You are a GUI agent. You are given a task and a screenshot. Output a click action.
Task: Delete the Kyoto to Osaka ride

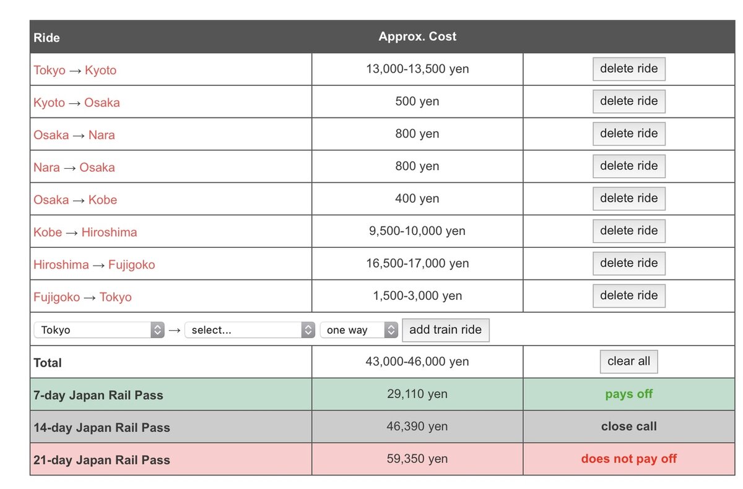pyautogui.click(x=629, y=101)
